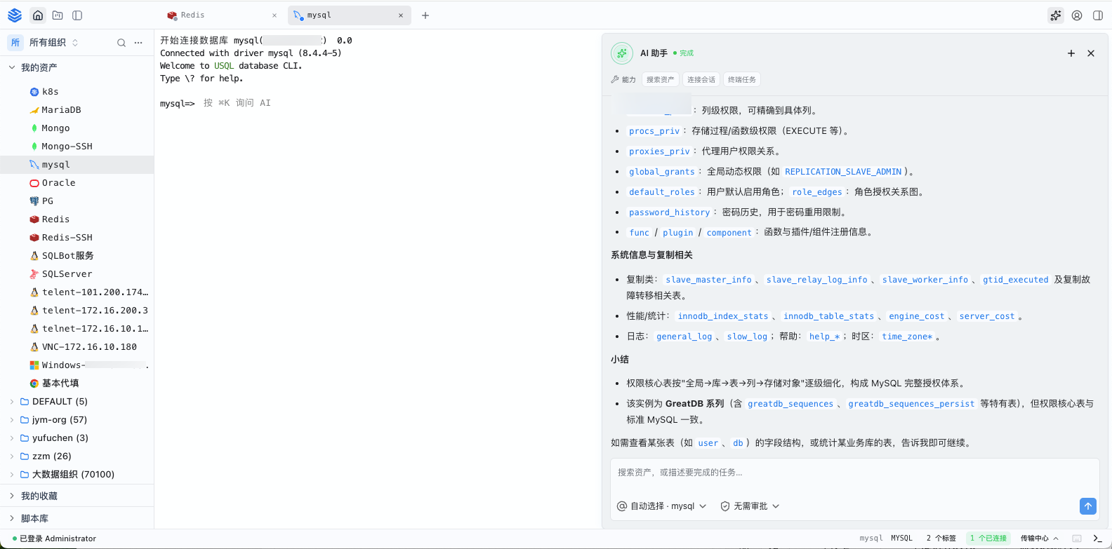Close the mysql tab

point(401,15)
